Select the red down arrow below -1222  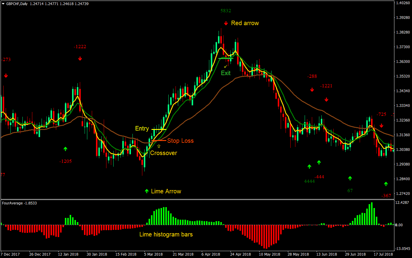(x=80, y=59)
